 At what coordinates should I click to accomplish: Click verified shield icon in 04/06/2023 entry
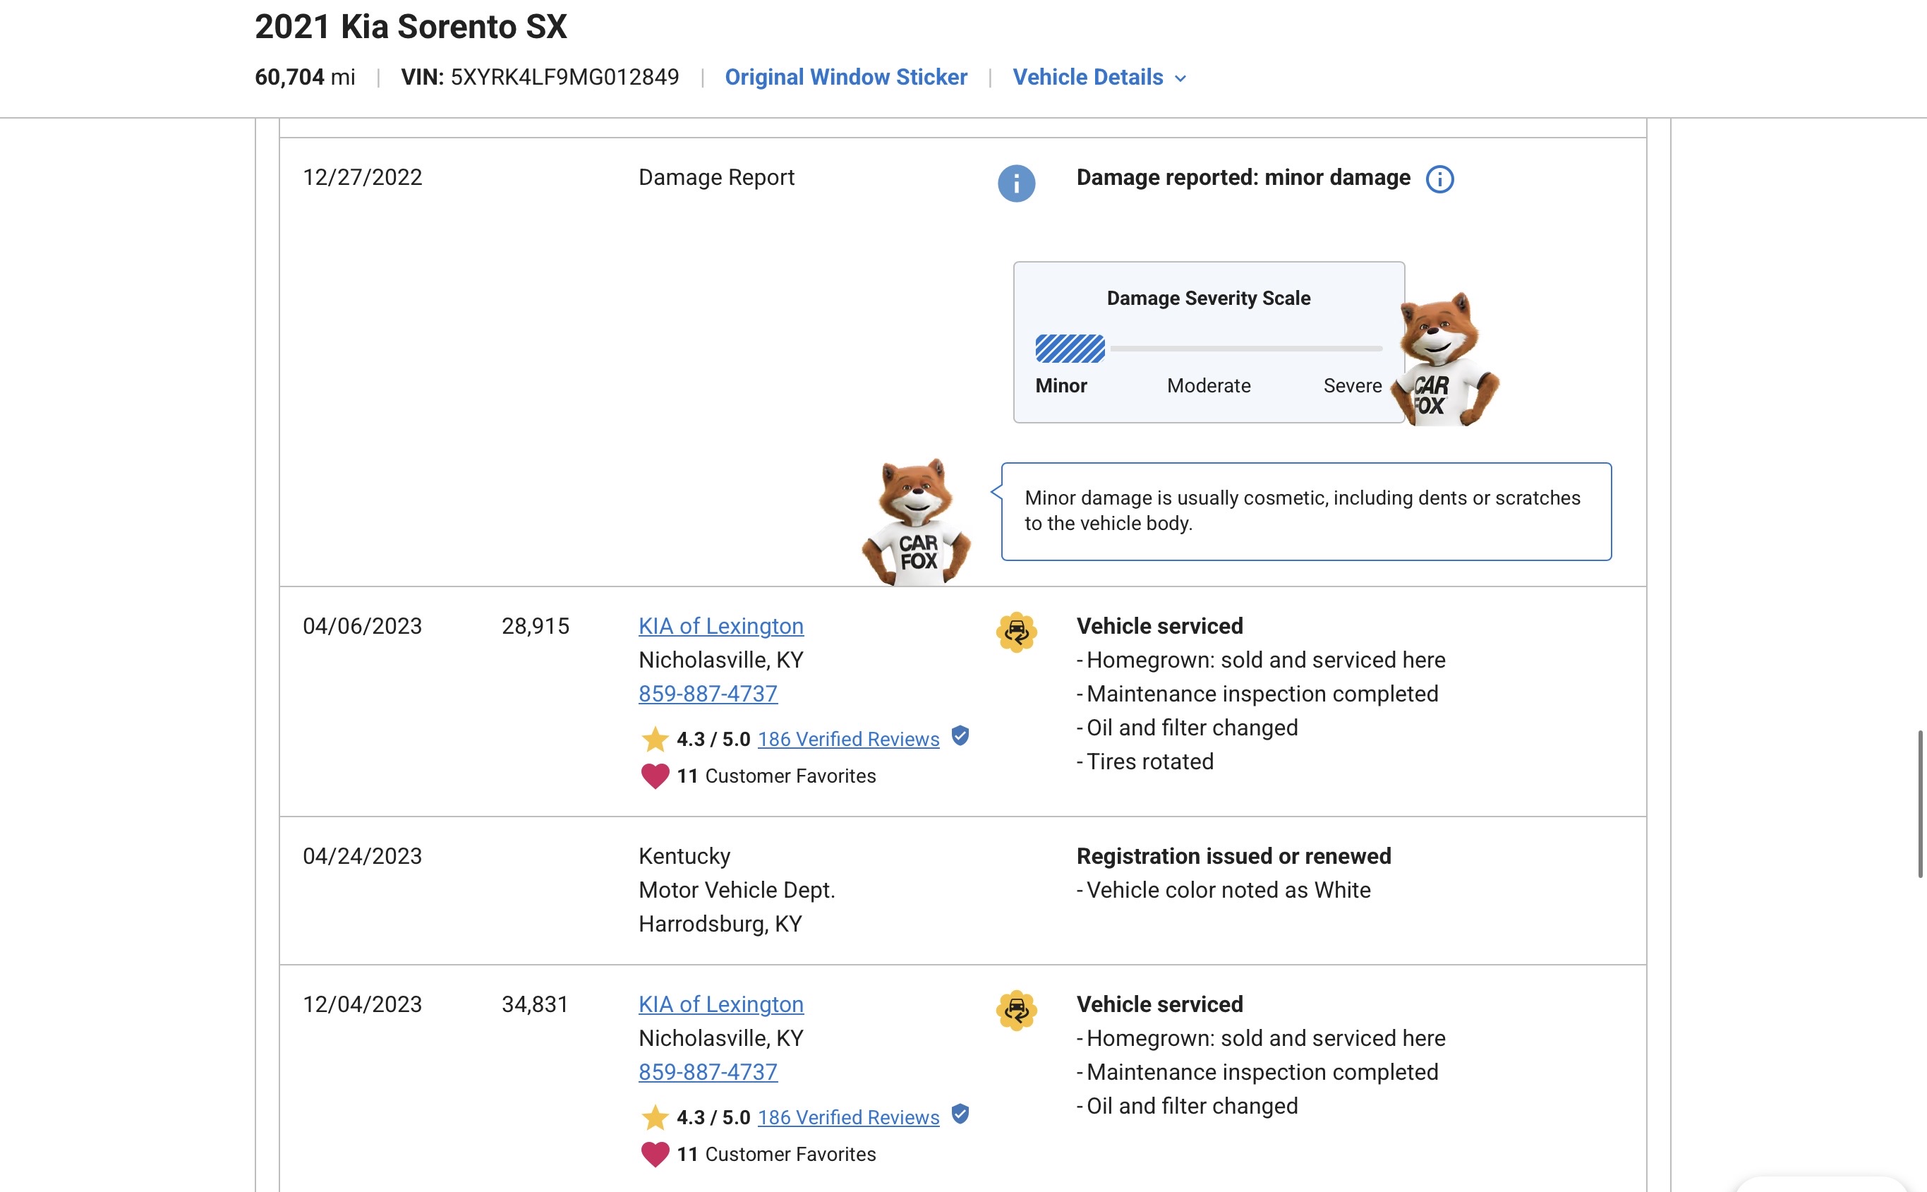pos(959,735)
